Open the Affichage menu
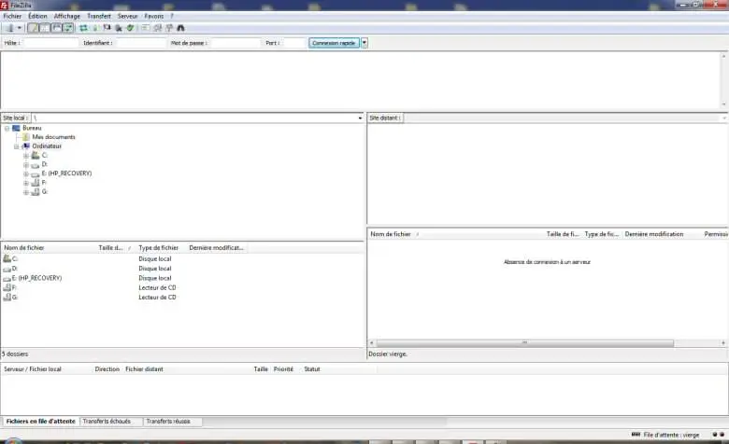The height and width of the screenshot is (444, 729). tap(67, 16)
